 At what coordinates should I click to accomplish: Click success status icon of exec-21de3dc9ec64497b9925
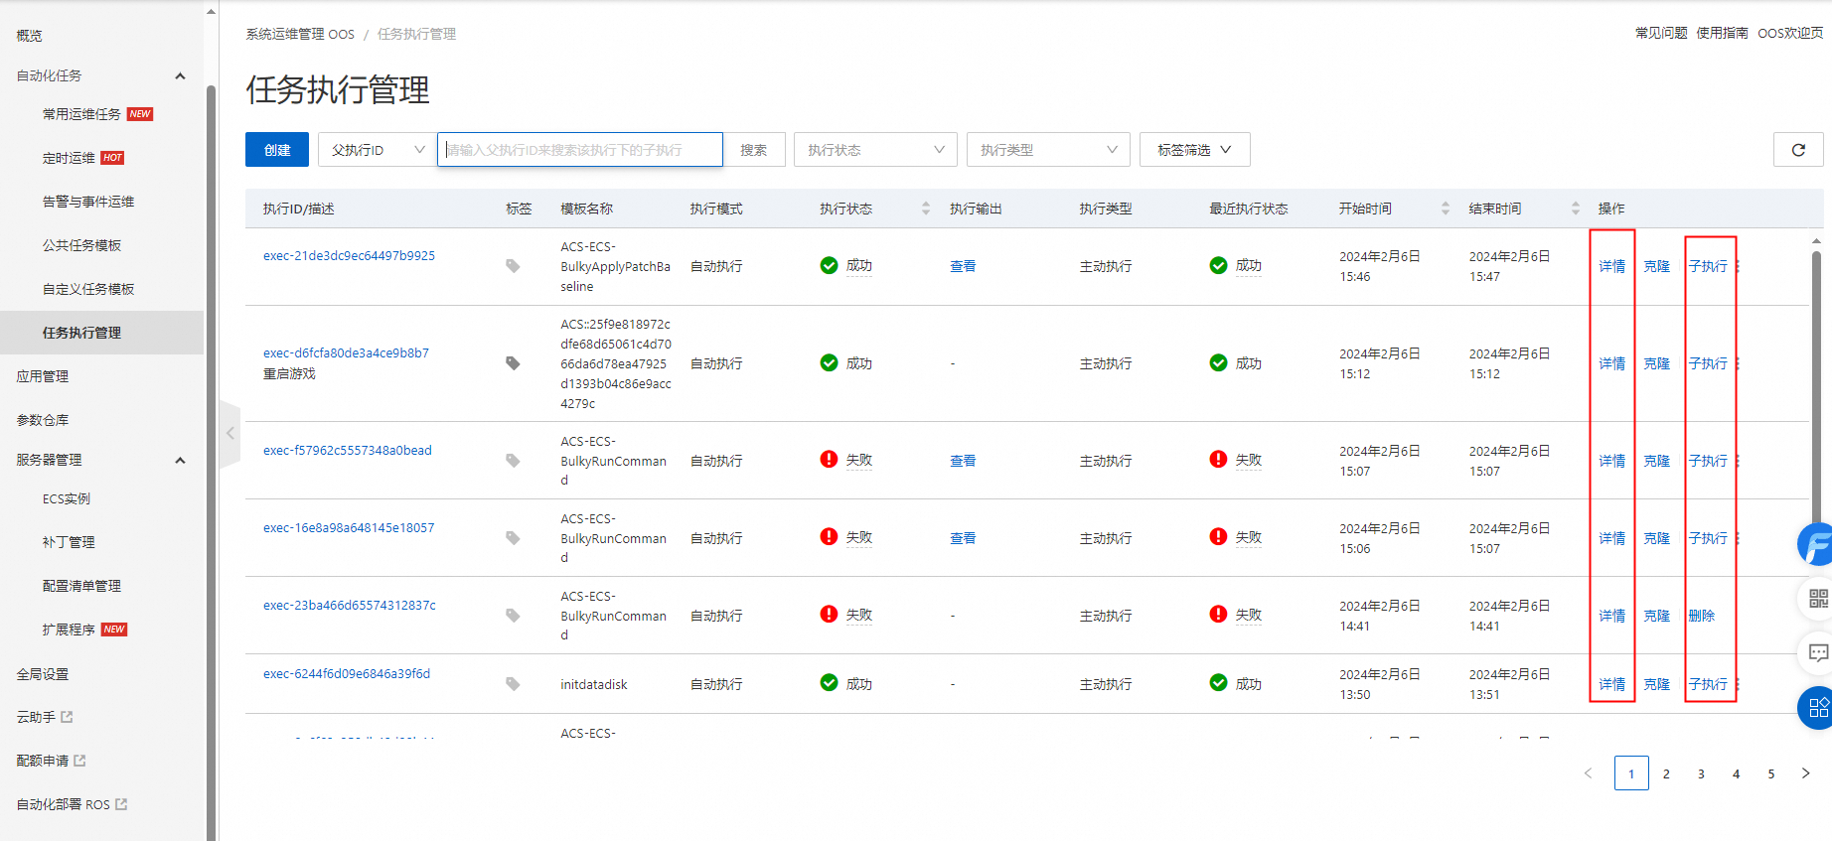pos(829,265)
